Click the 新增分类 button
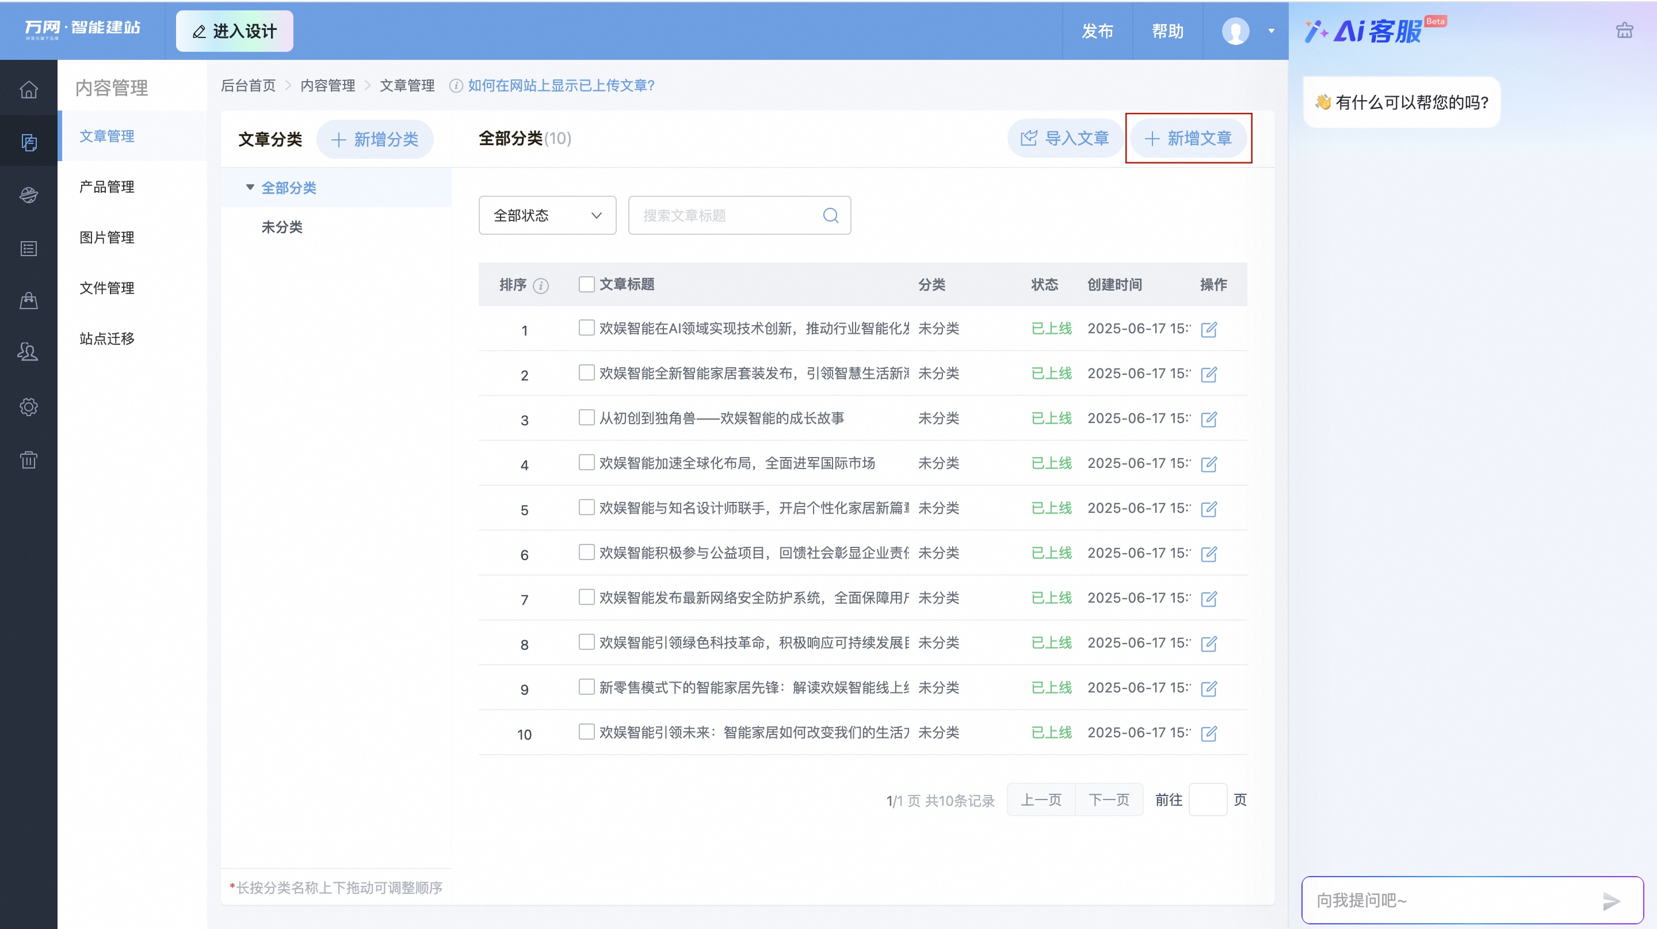 (375, 139)
